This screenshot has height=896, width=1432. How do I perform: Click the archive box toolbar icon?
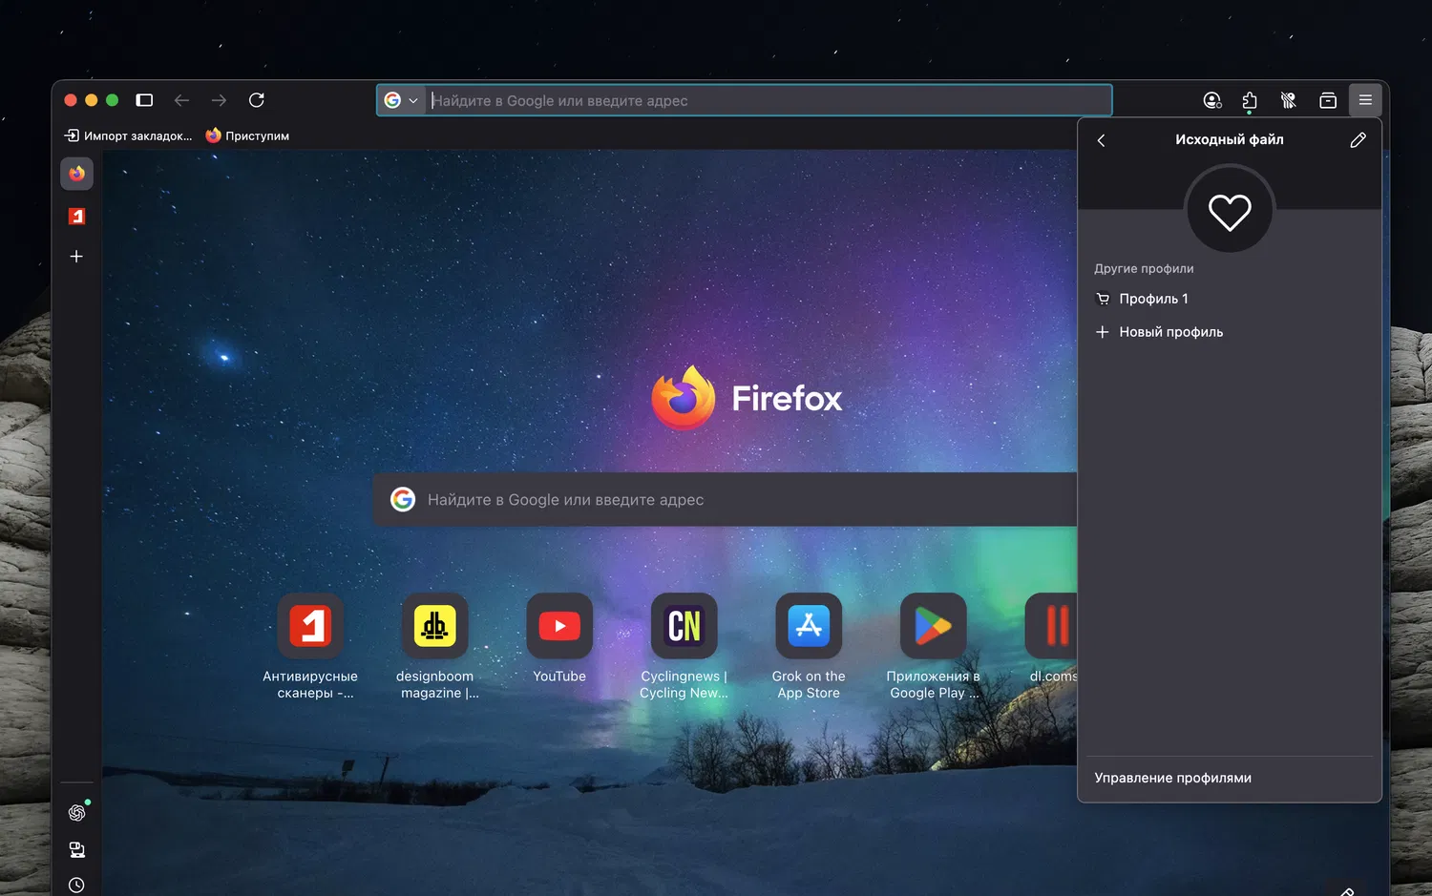tap(1327, 100)
